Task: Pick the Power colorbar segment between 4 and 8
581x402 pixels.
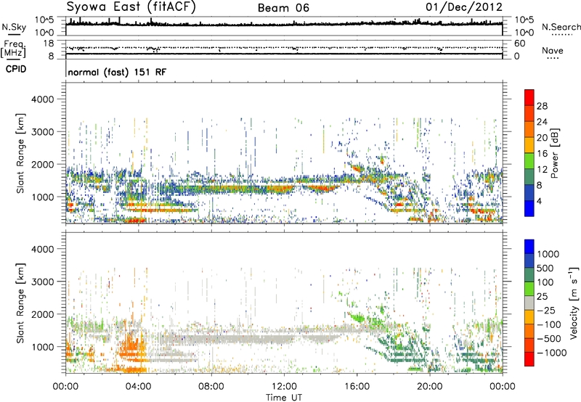Action: 529,192
